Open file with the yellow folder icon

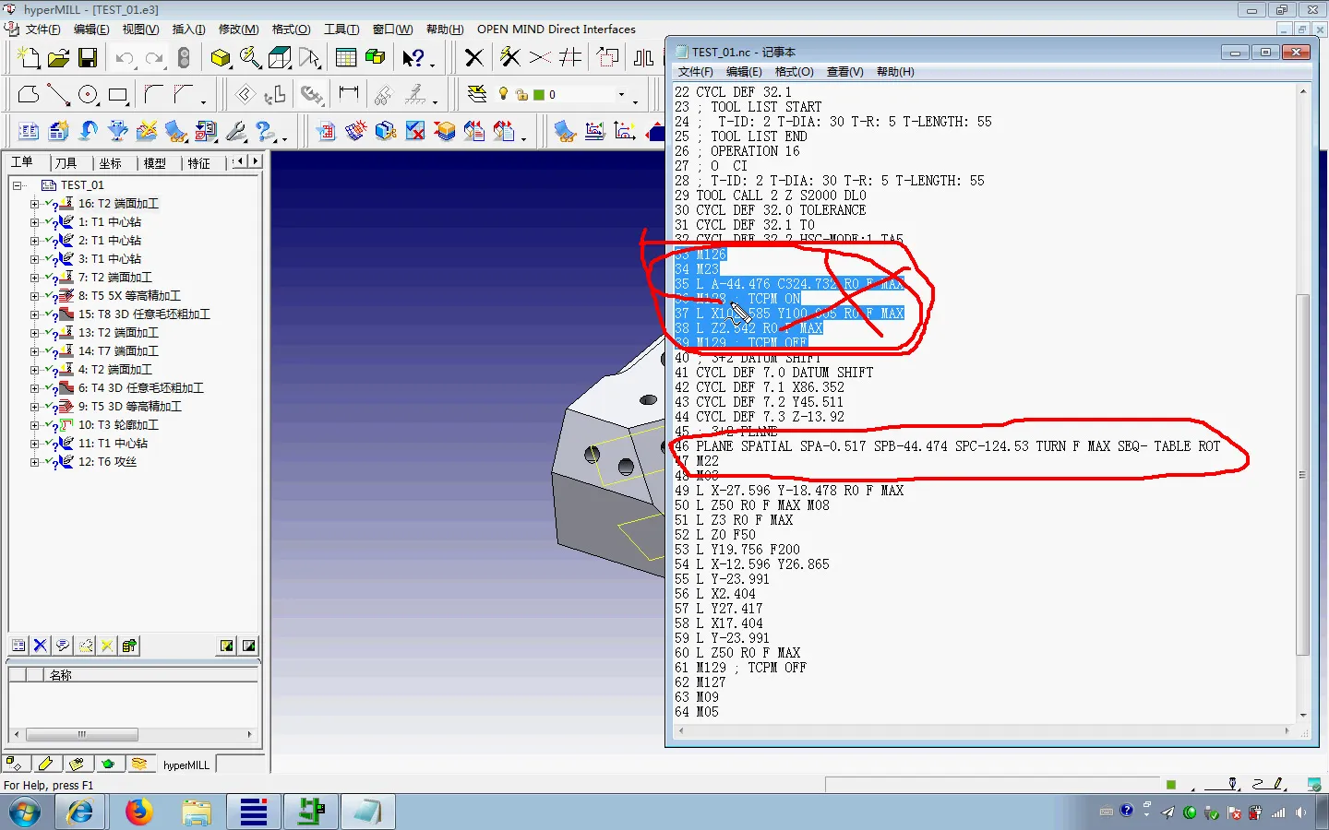click(58, 59)
